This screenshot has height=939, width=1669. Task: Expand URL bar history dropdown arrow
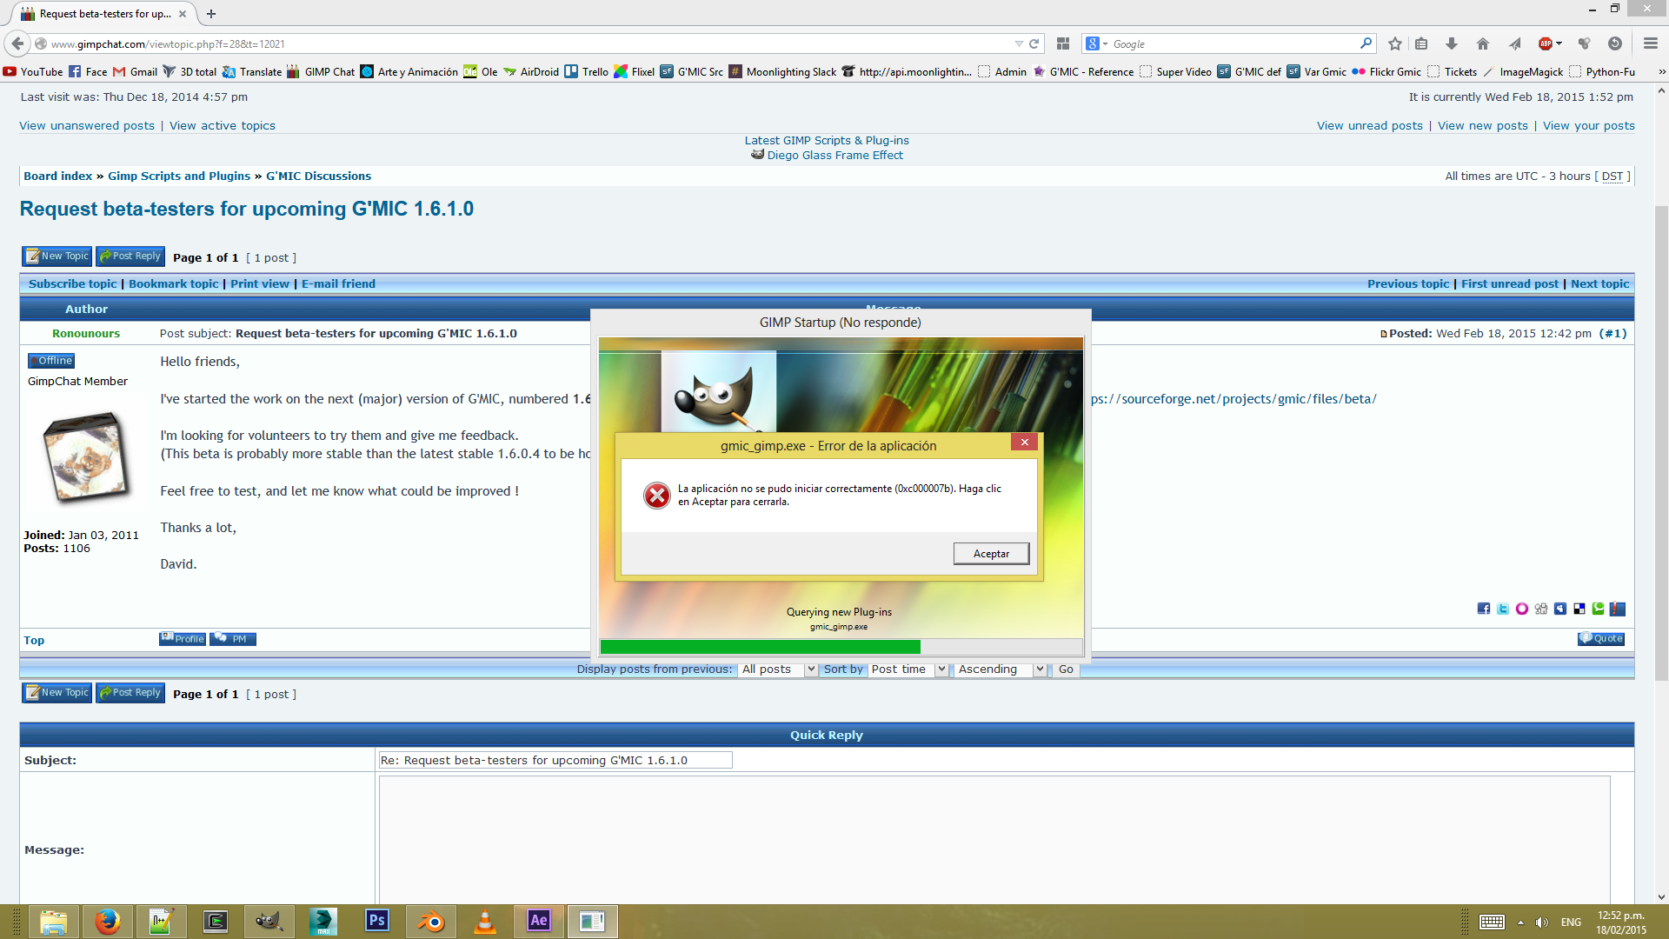pyautogui.click(x=1019, y=43)
